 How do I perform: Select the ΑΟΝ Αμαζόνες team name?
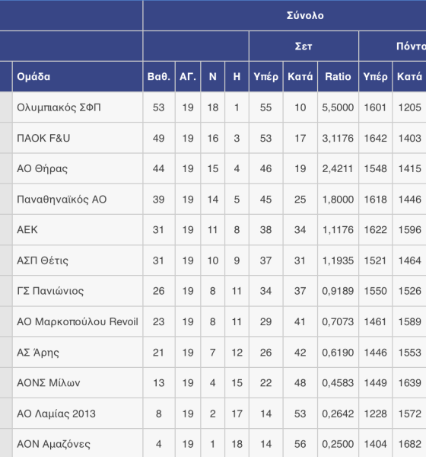[53, 444]
